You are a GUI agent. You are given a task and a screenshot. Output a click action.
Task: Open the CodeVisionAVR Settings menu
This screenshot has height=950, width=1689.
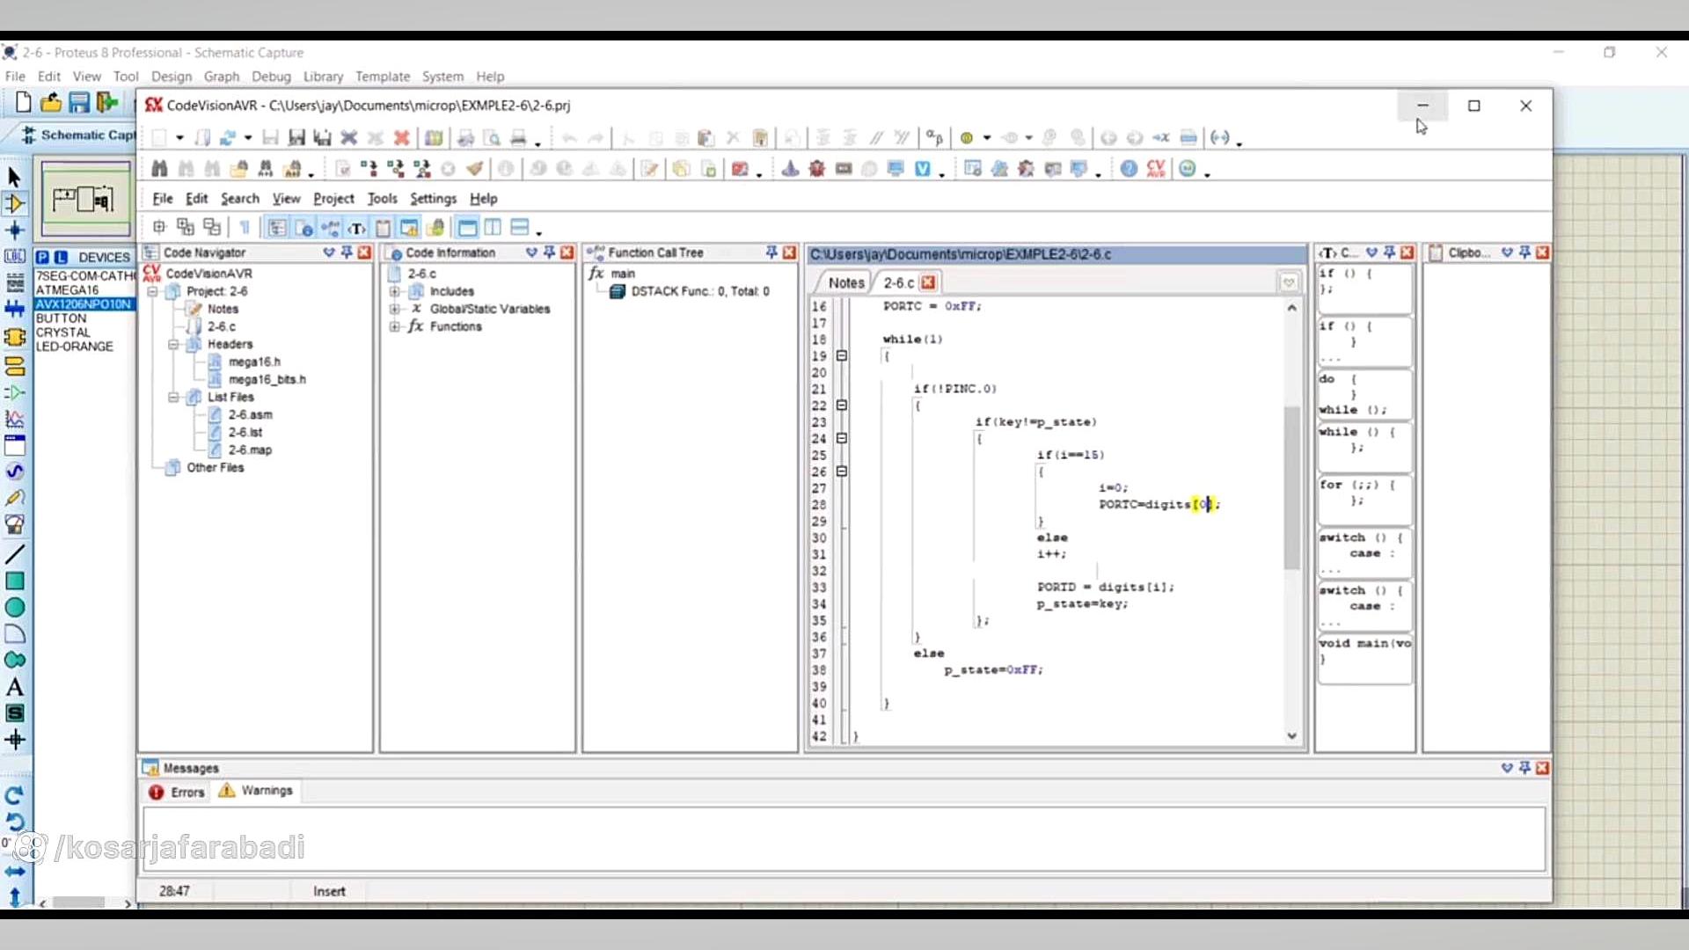click(433, 199)
